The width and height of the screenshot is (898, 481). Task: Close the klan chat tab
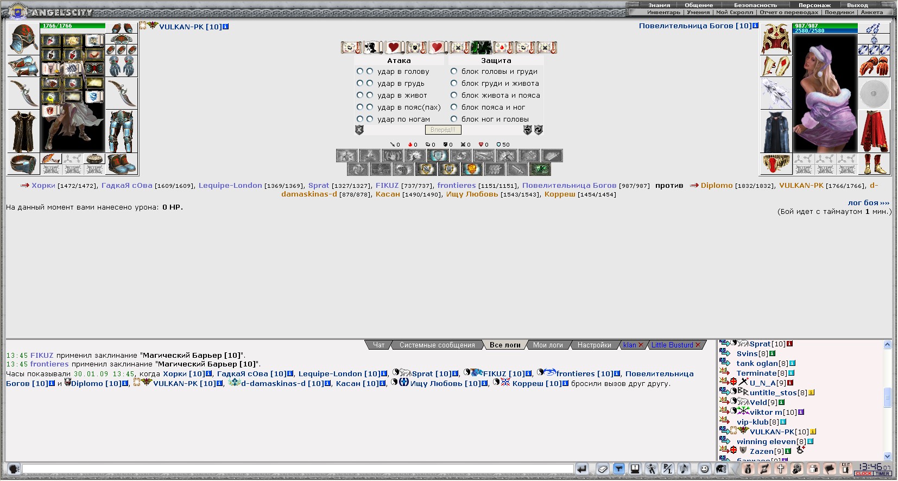click(641, 345)
